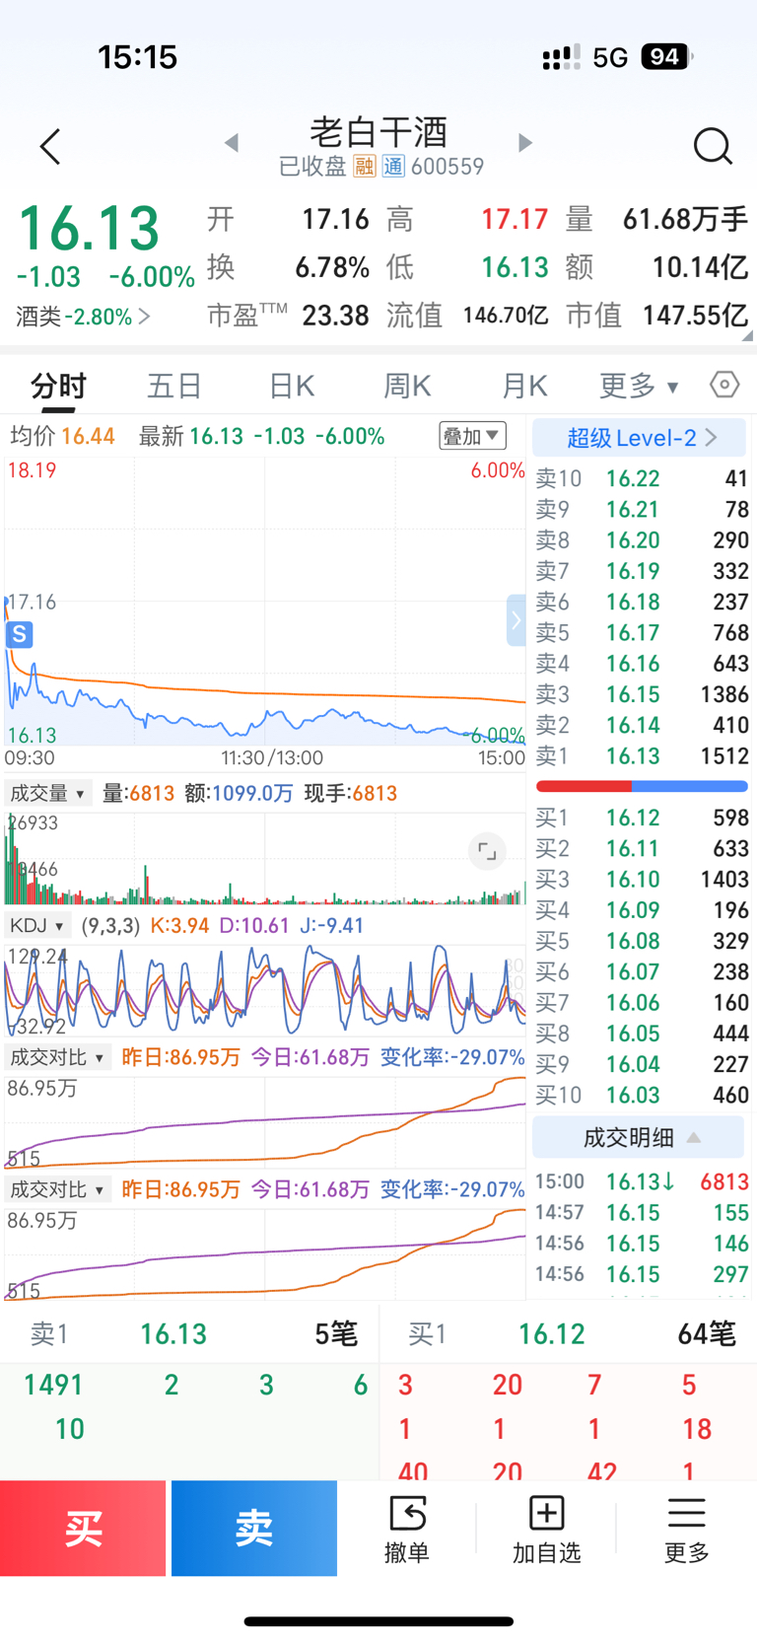
Task: Tap the buy/sell ratio bar
Action: (642, 786)
